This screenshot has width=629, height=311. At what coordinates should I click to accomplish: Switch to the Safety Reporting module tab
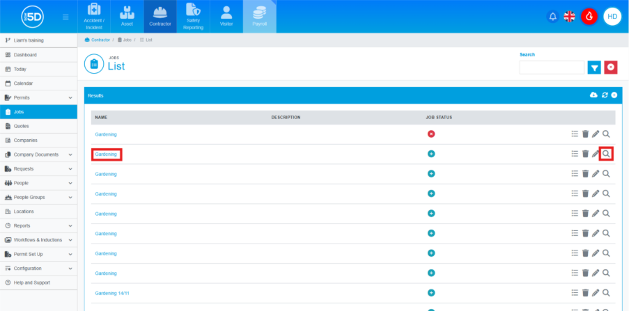pos(194,17)
